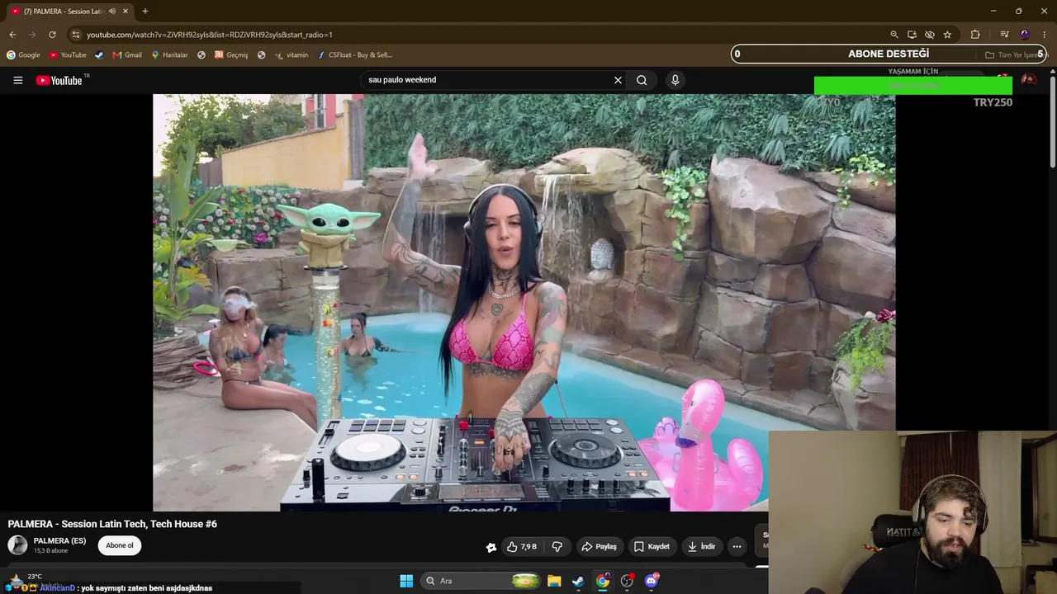Open the media control icon in Chrome toolbar

click(x=1004, y=35)
